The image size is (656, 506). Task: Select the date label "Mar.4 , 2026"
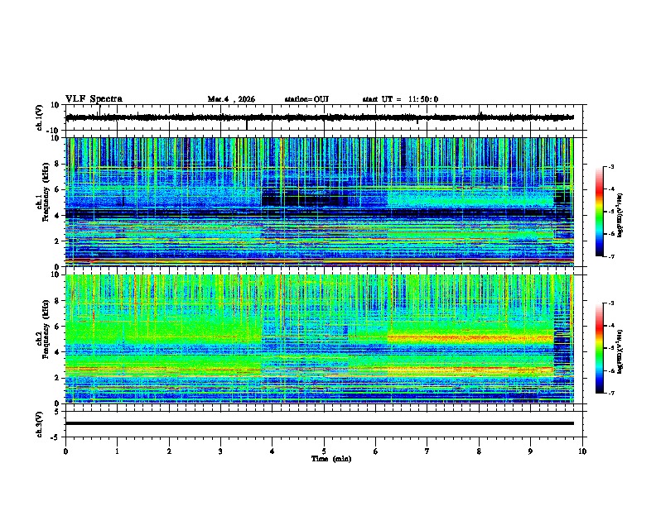[231, 99]
